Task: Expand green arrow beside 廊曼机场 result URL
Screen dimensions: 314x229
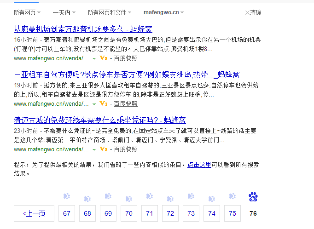Action: pos(94,59)
